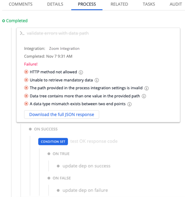Download the full JSON response
The height and width of the screenshot is (197, 185).
[x=61, y=115]
